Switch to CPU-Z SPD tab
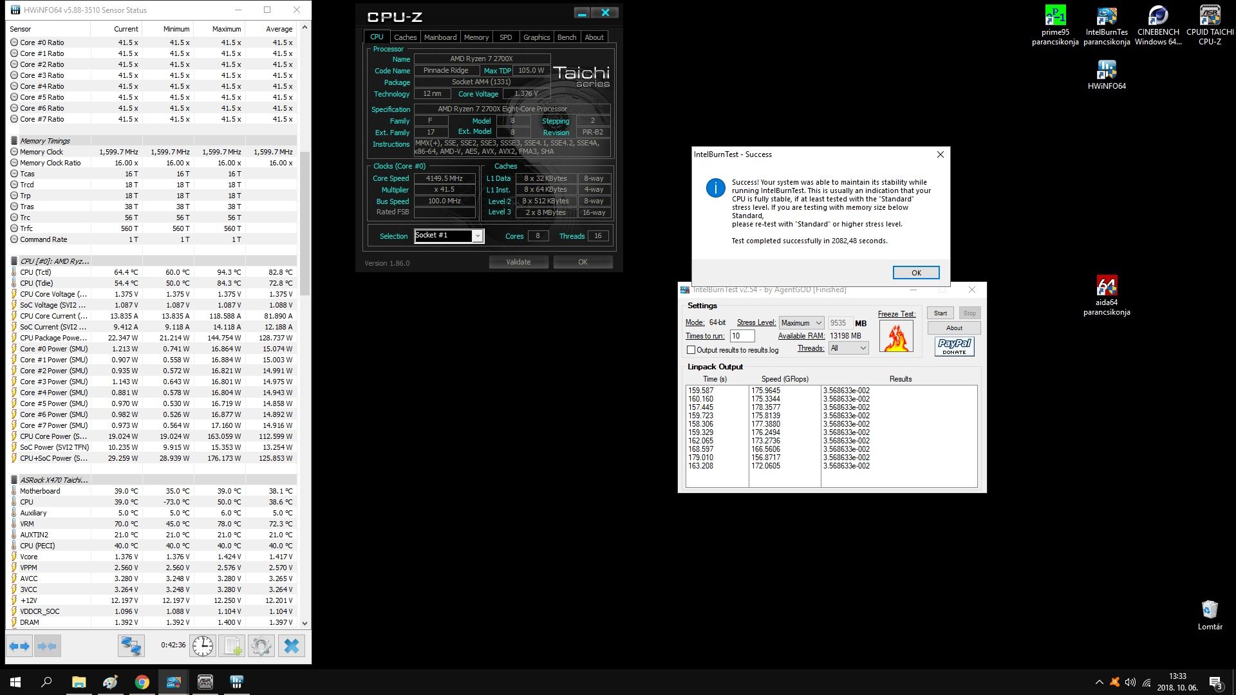The image size is (1236, 695). tap(505, 37)
